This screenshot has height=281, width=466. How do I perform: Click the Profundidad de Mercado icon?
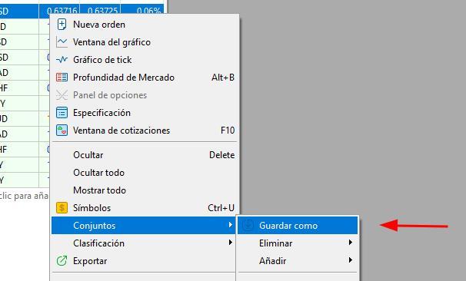pyautogui.click(x=62, y=78)
